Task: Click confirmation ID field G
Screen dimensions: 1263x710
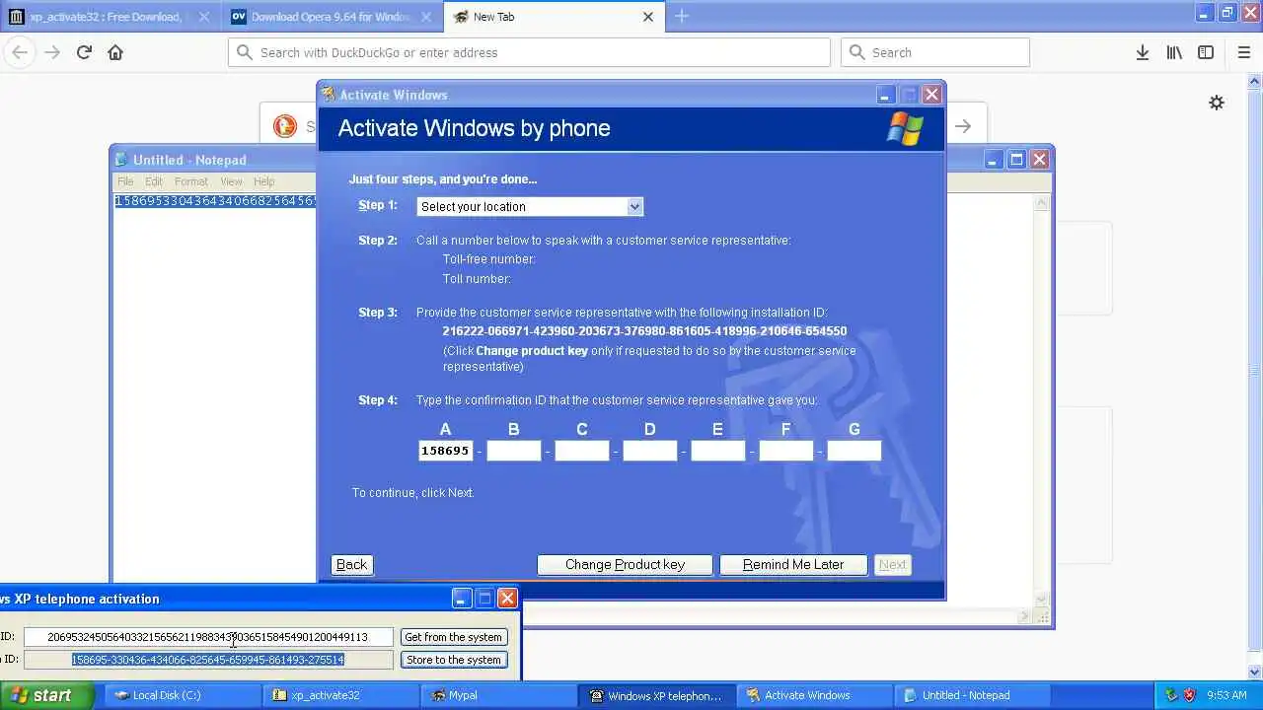Action: click(854, 451)
